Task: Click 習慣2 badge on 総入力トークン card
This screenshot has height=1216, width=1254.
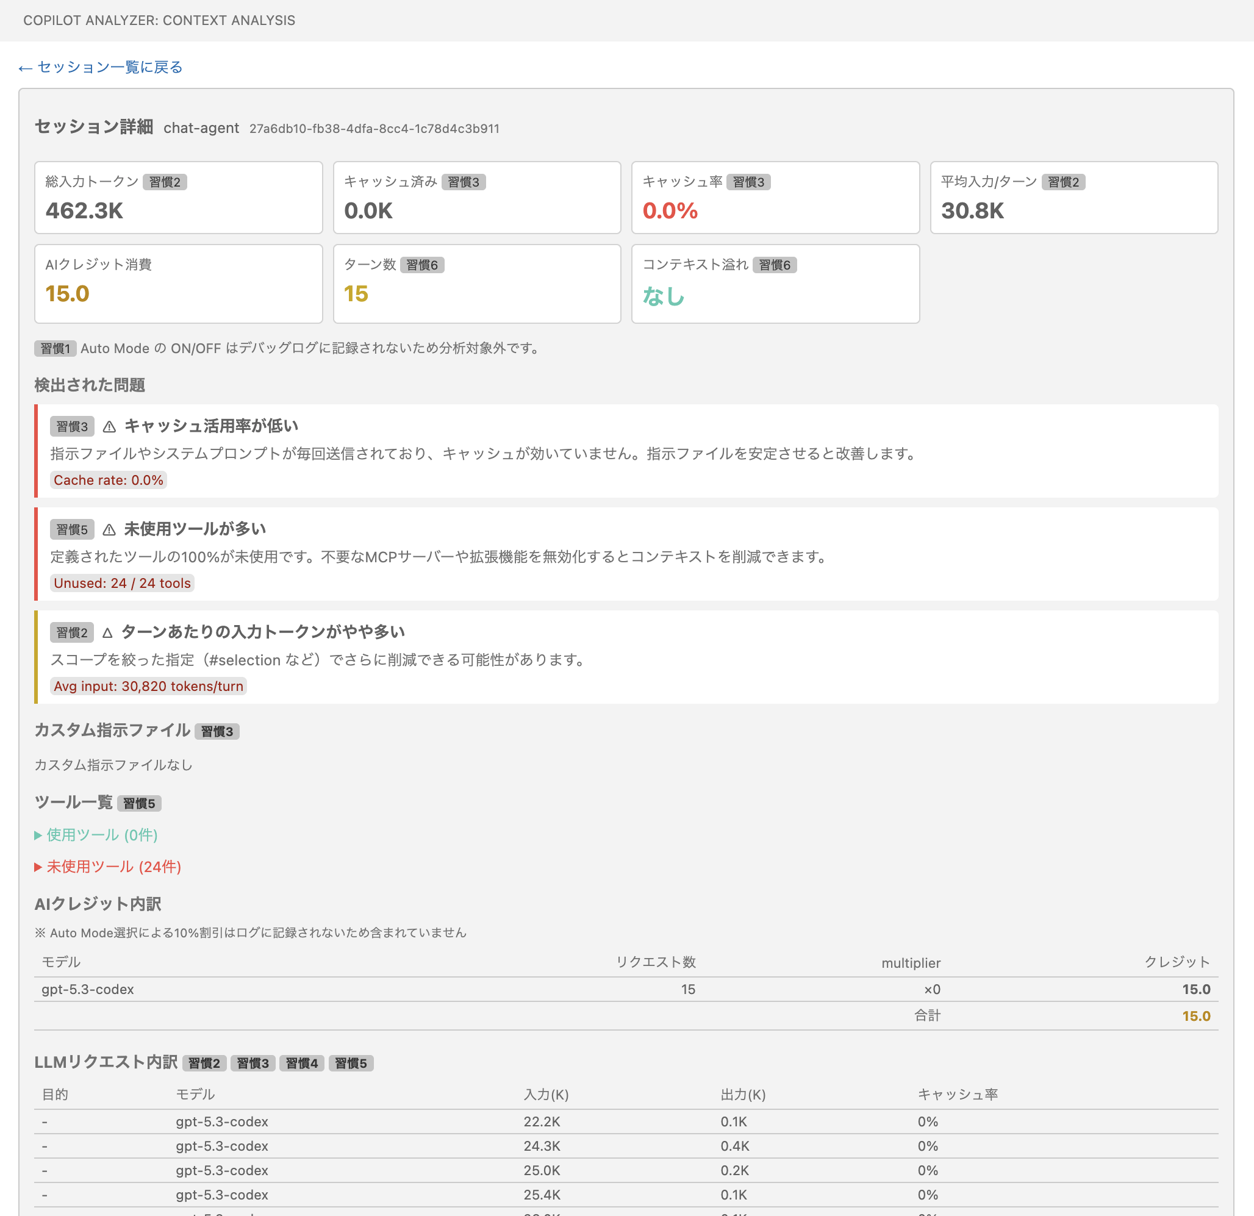Action: (165, 182)
